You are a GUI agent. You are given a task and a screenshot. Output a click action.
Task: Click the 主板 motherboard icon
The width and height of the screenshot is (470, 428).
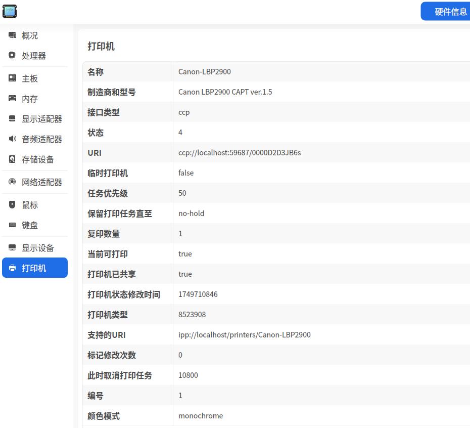(x=12, y=78)
